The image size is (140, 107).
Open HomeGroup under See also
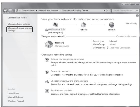(13, 93)
